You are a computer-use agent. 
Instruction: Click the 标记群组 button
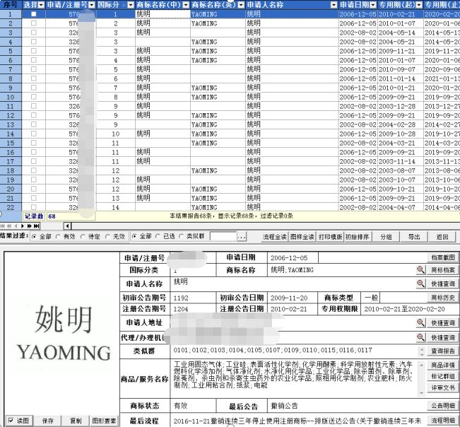pos(443,376)
